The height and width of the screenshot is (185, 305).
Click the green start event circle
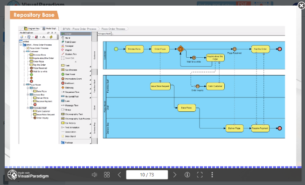pos(116,49)
